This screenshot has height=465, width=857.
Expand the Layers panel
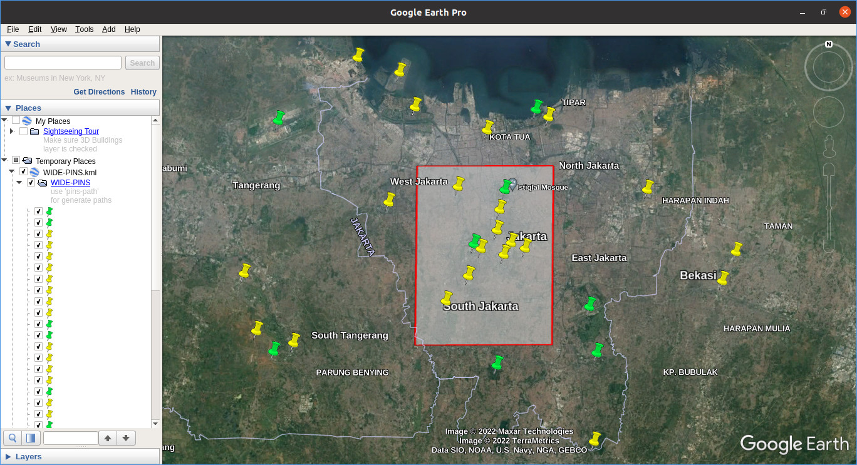tap(8, 457)
